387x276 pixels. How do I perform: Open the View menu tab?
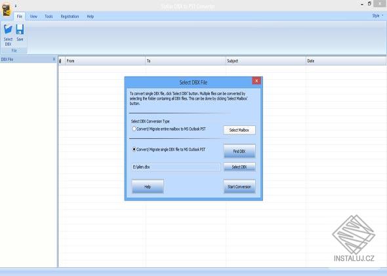(x=33, y=16)
